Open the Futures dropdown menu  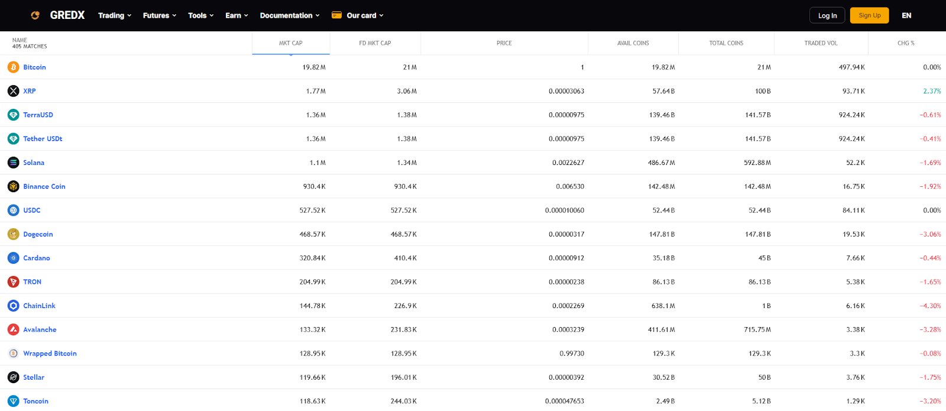point(160,15)
